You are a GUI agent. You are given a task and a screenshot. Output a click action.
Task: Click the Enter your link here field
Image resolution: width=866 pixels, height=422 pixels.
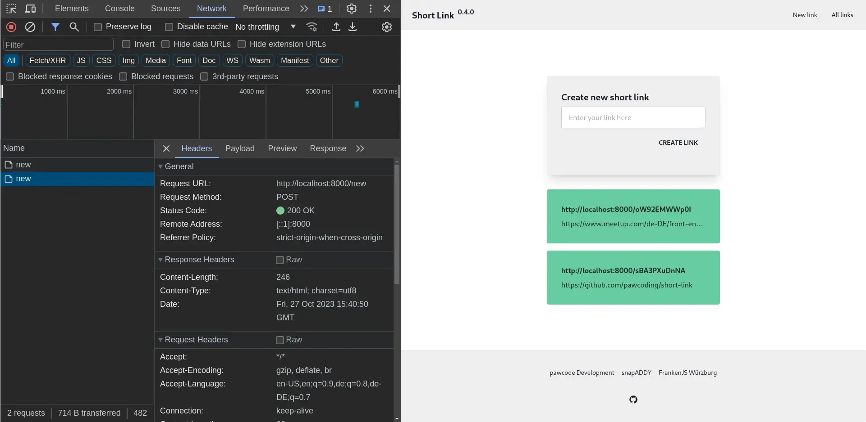point(633,117)
